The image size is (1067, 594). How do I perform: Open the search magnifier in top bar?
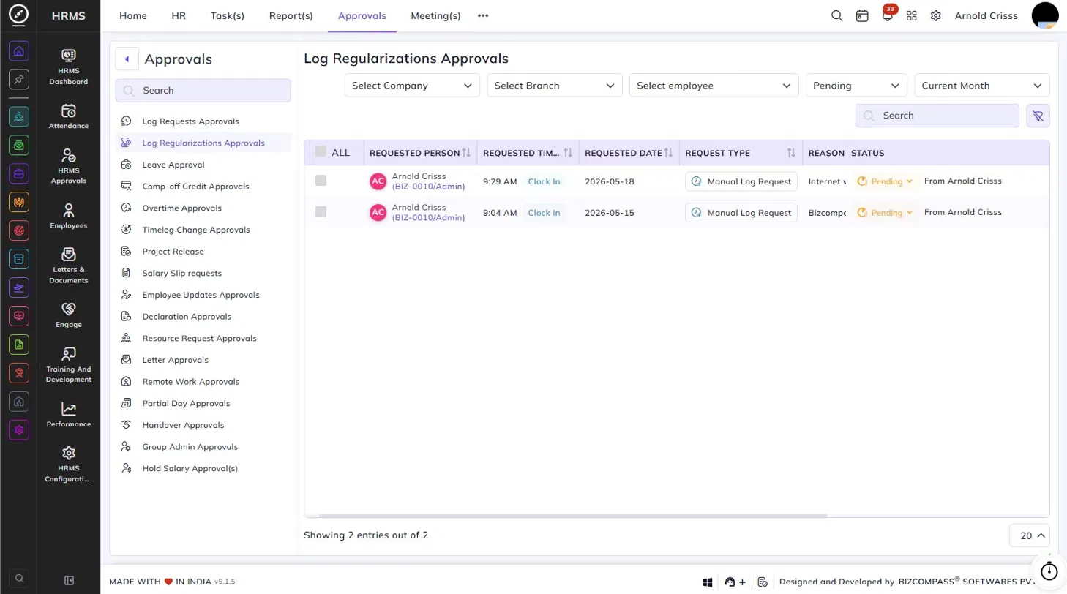click(x=837, y=15)
